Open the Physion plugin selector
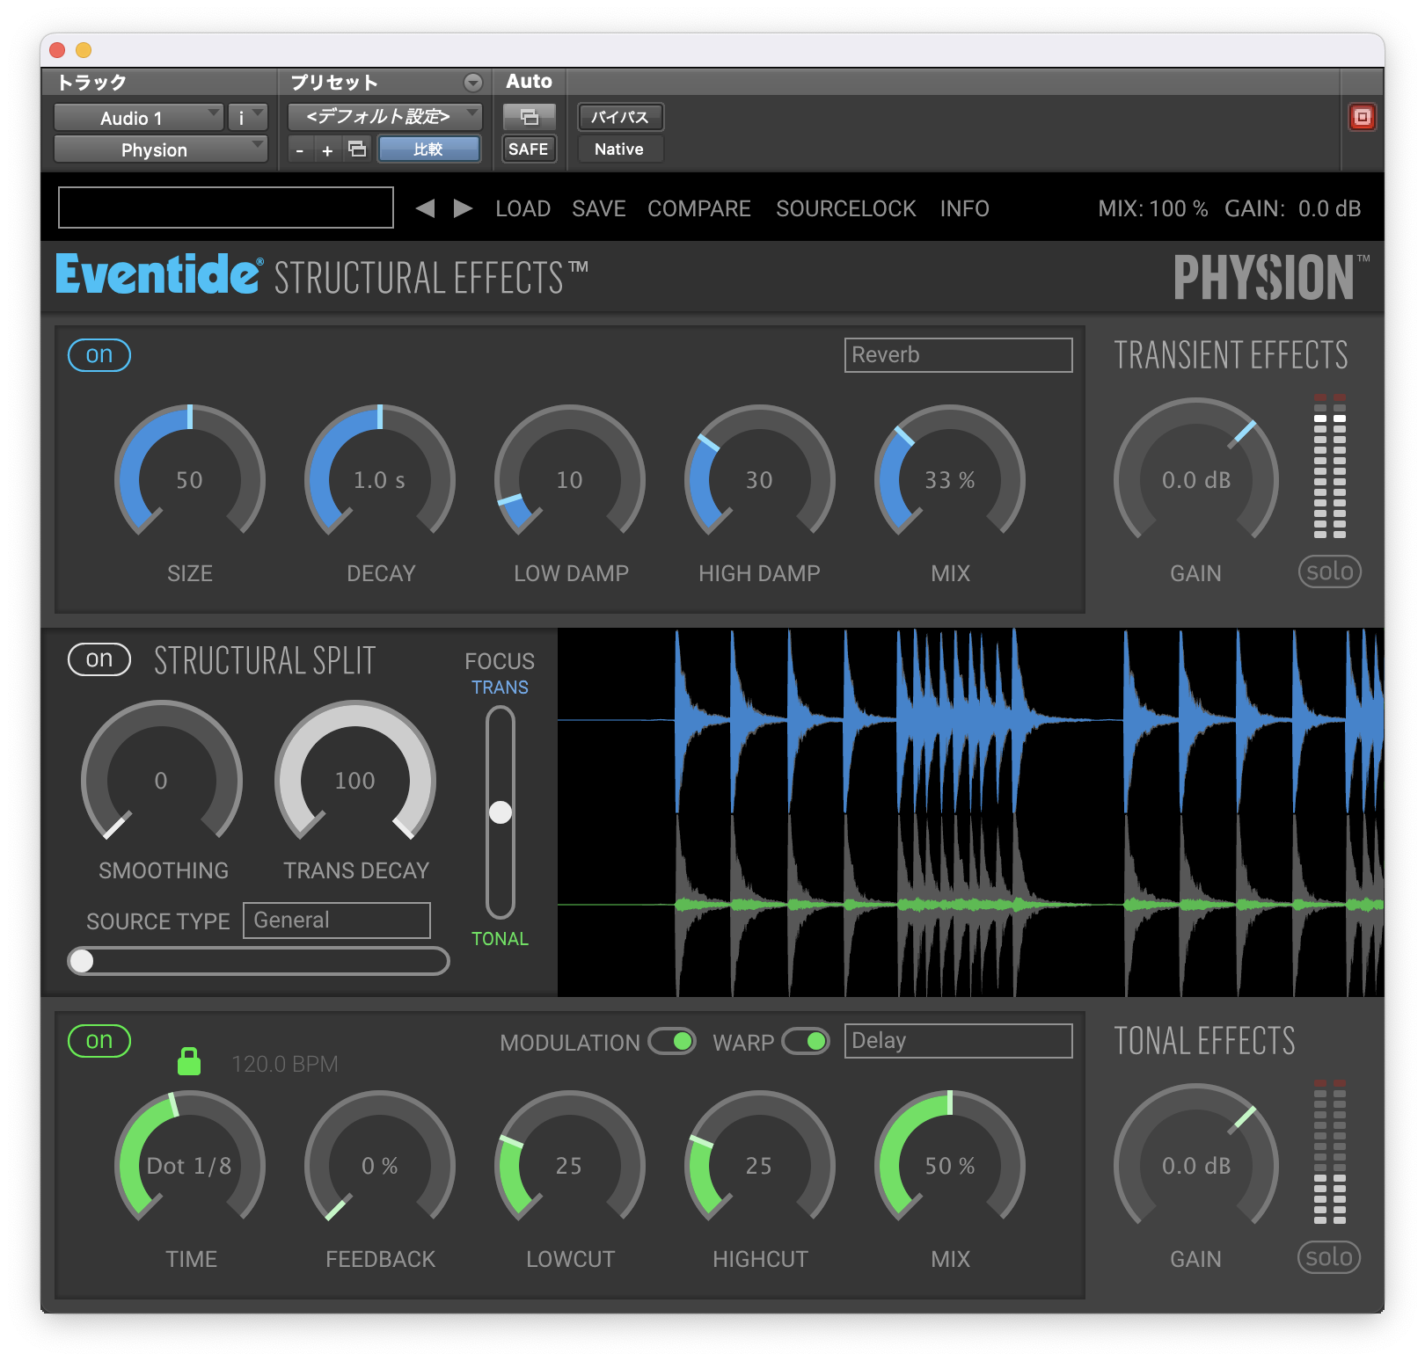The image size is (1425, 1361). (x=161, y=149)
